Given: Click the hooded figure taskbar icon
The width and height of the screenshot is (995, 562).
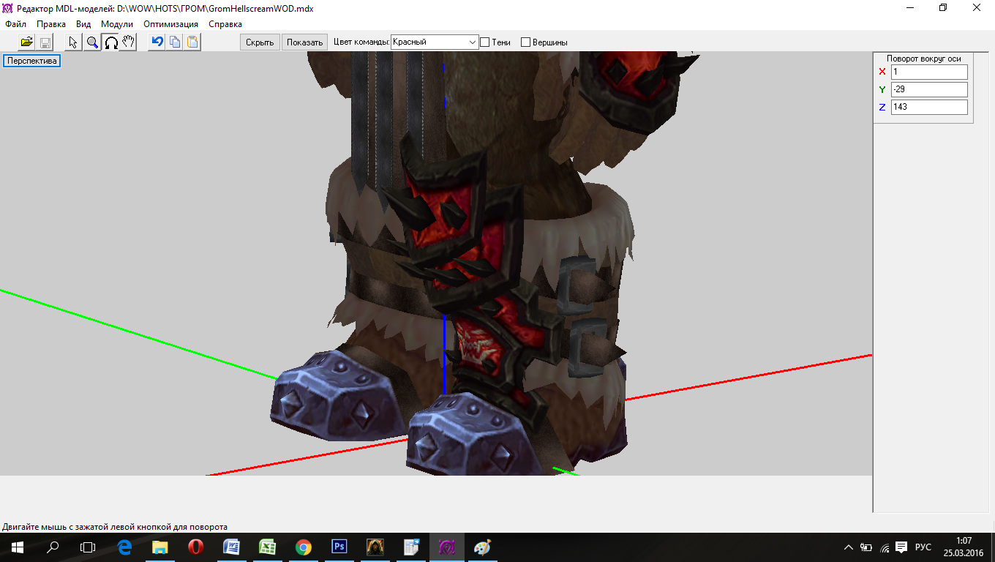Looking at the screenshot, I should click(375, 547).
